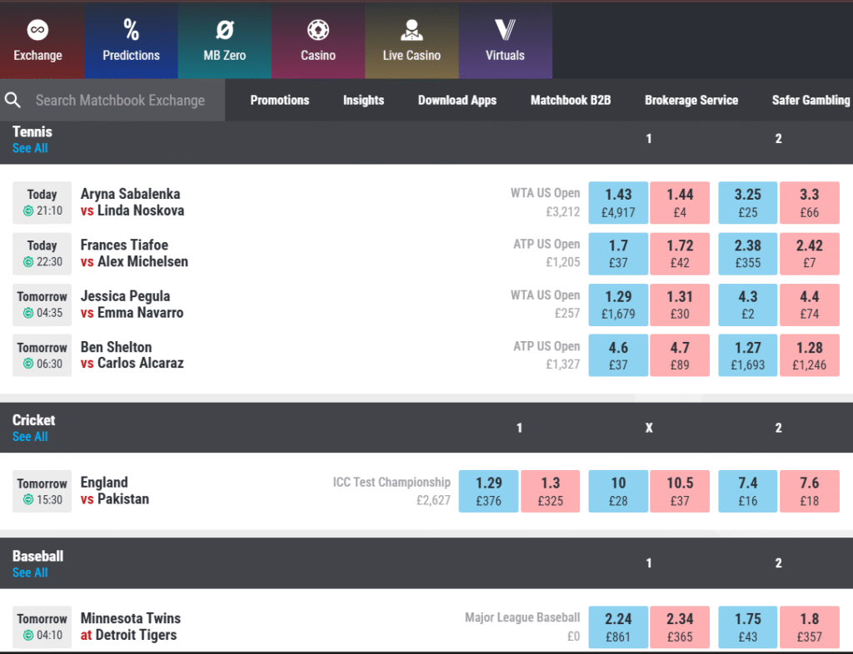Lay Tiafoe at 1.72 odds
Image resolution: width=853 pixels, height=654 pixels.
pos(680,254)
